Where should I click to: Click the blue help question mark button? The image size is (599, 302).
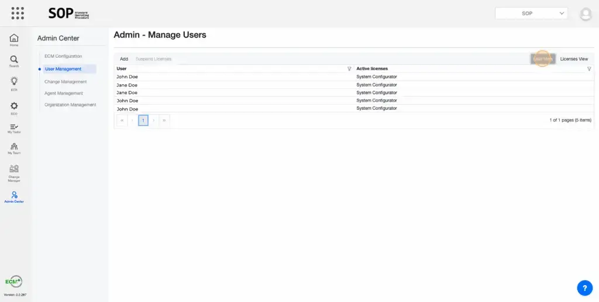pyautogui.click(x=584, y=287)
